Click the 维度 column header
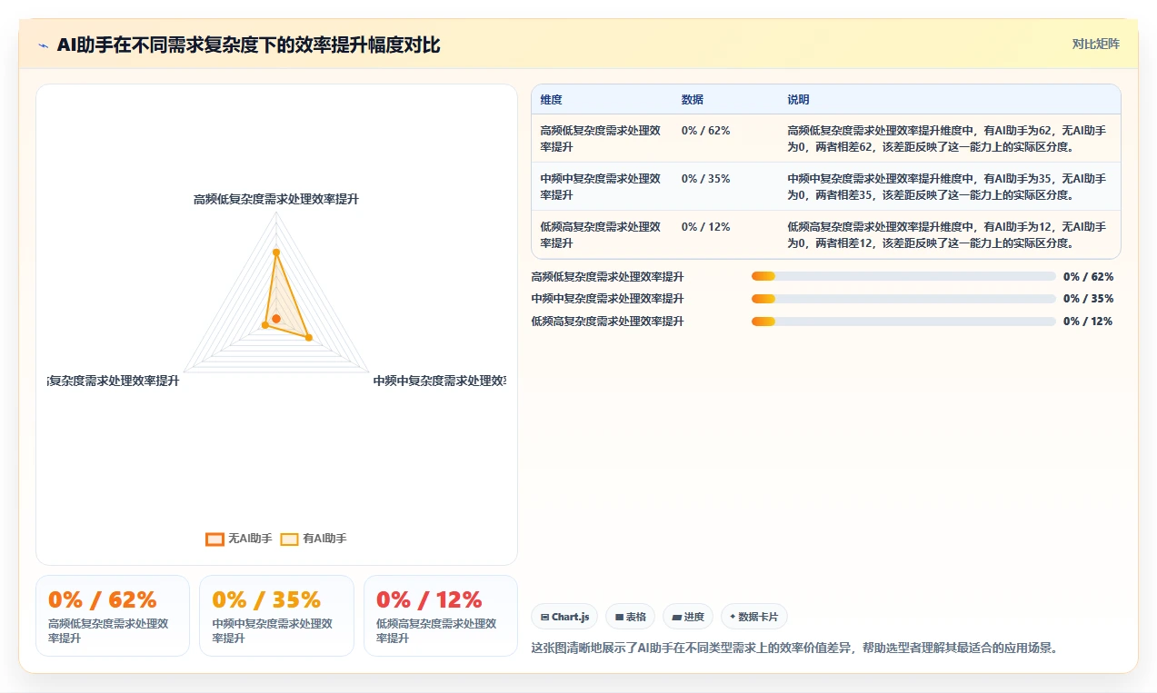Screen dimensions: 1157x693 [551, 100]
